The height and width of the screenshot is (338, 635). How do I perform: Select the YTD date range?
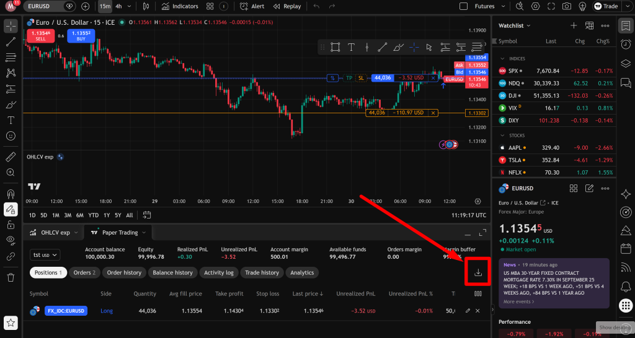tap(94, 215)
